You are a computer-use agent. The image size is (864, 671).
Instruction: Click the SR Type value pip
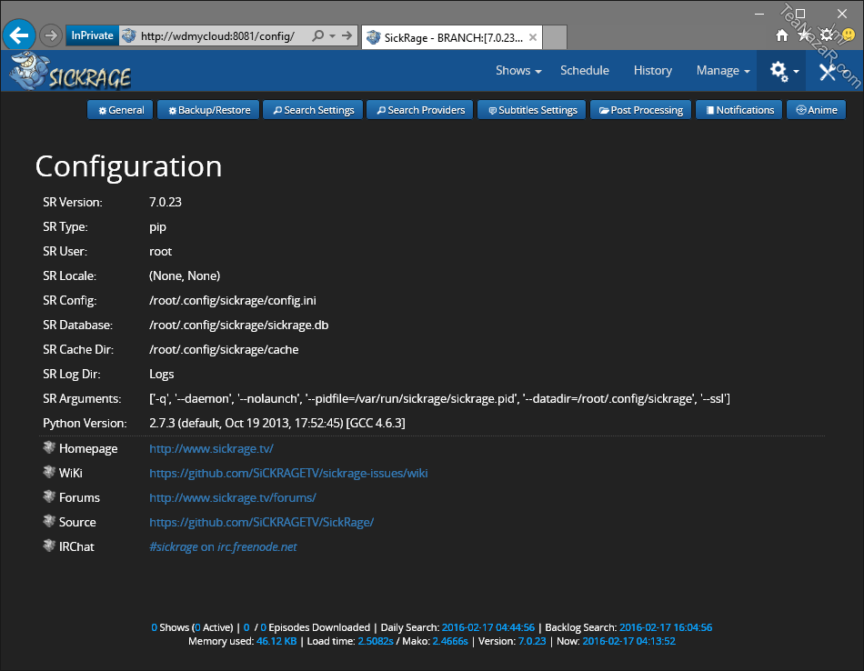pos(157,227)
